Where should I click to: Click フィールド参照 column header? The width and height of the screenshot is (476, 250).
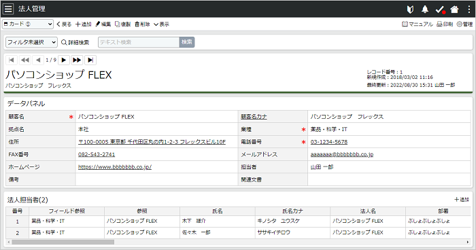tap(67, 211)
